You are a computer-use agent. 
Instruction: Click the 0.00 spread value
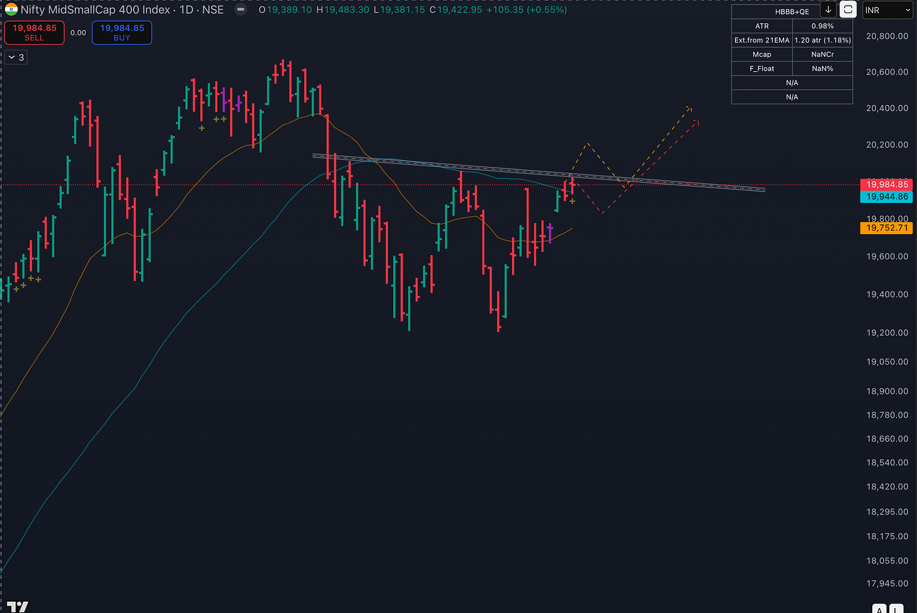(78, 33)
